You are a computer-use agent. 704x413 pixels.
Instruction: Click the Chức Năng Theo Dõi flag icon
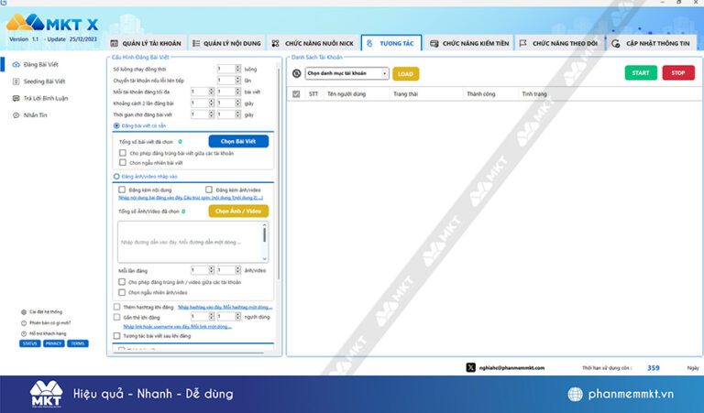coord(523,43)
